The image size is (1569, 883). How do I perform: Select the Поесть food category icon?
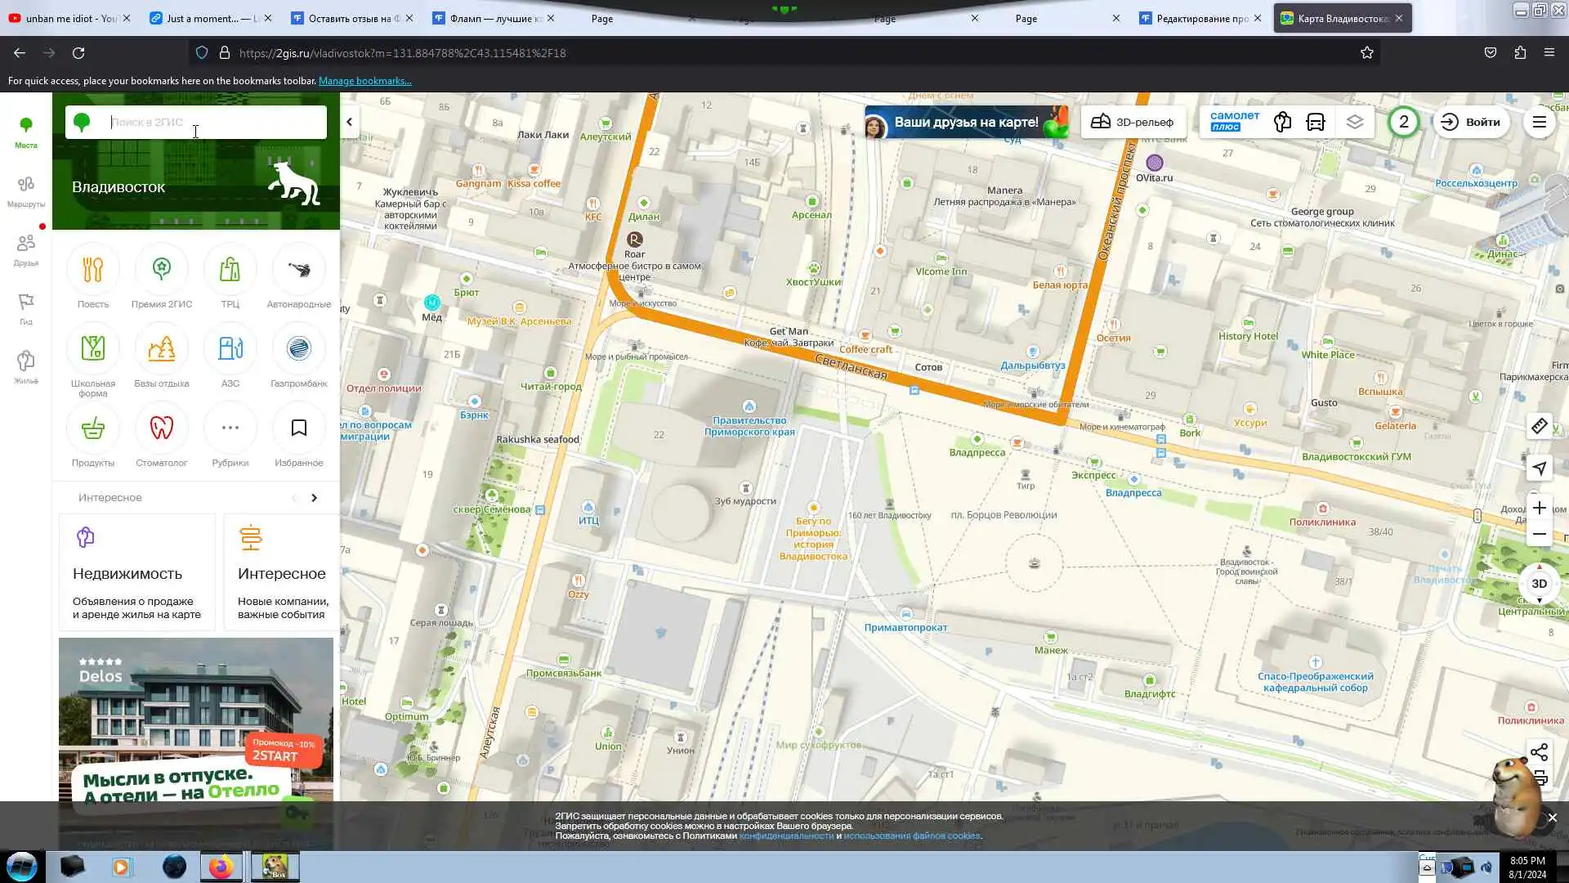coord(93,270)
